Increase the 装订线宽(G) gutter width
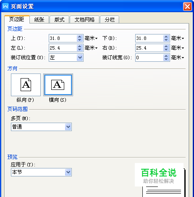194x197 pixels. 166,56
